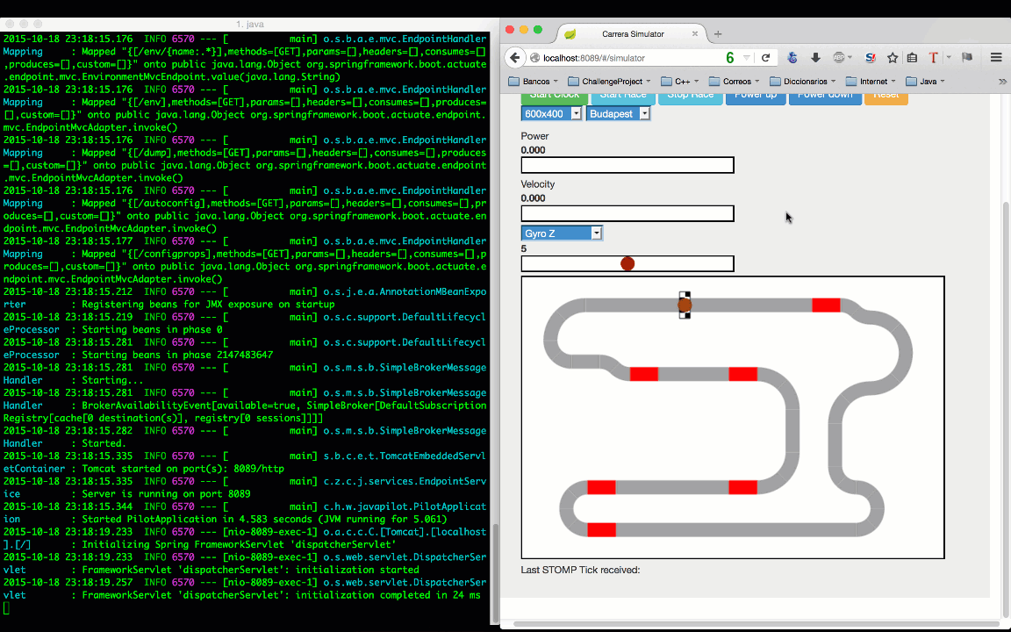Click terminal text 'Started PilotApplication in 4.583 seconds'
This screenshot has height=632, width=1011.
coord(196,519)
